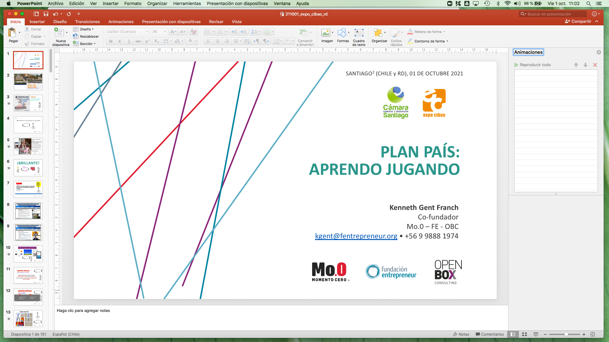Open the Contorno de forma dropdown
Screen dimensions: 609x342
point(447,41)
